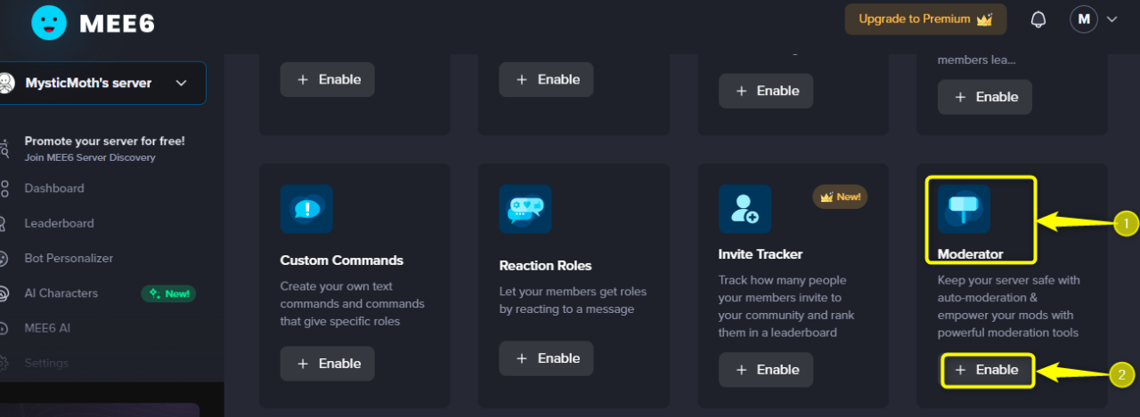Screen dimensions: 1140x417
Task: Open AI Characters in sidebar
Action: 61,293
